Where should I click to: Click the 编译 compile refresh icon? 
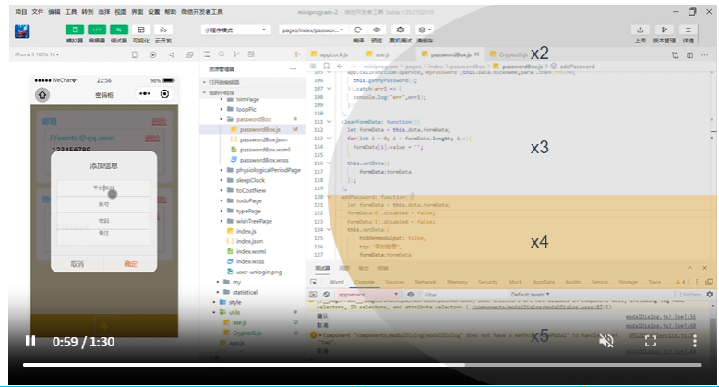358,30
